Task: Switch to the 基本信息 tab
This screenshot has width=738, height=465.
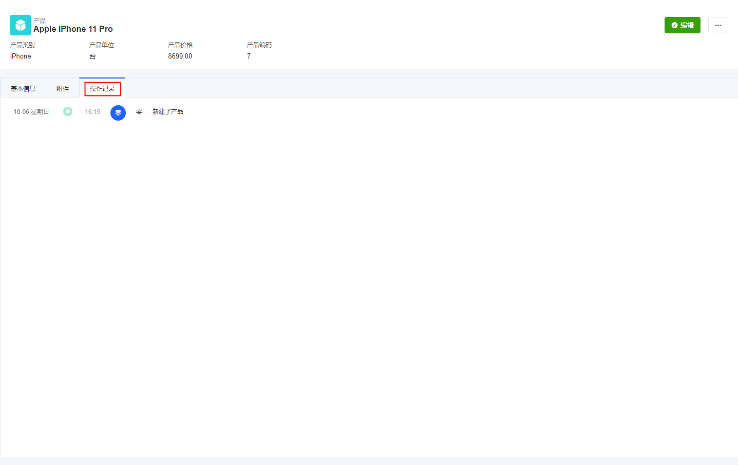Action: 23,89
